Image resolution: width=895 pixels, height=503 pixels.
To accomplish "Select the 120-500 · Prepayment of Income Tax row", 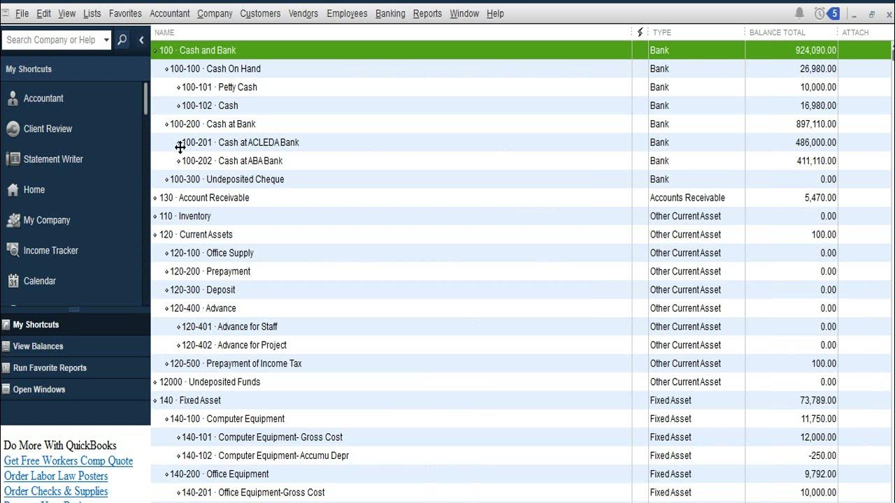I will point(521,363).
